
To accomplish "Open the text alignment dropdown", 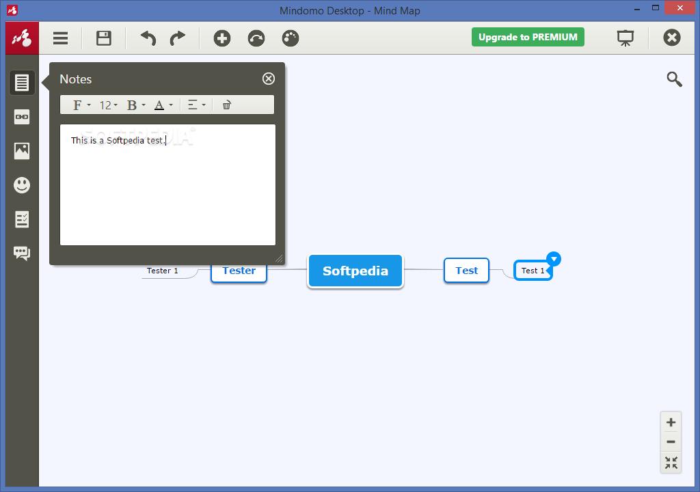I will (x=196, y=105).
